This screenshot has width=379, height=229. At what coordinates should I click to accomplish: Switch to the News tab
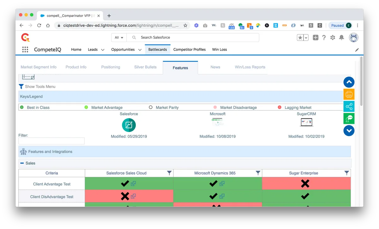click(x=215, y=67)
